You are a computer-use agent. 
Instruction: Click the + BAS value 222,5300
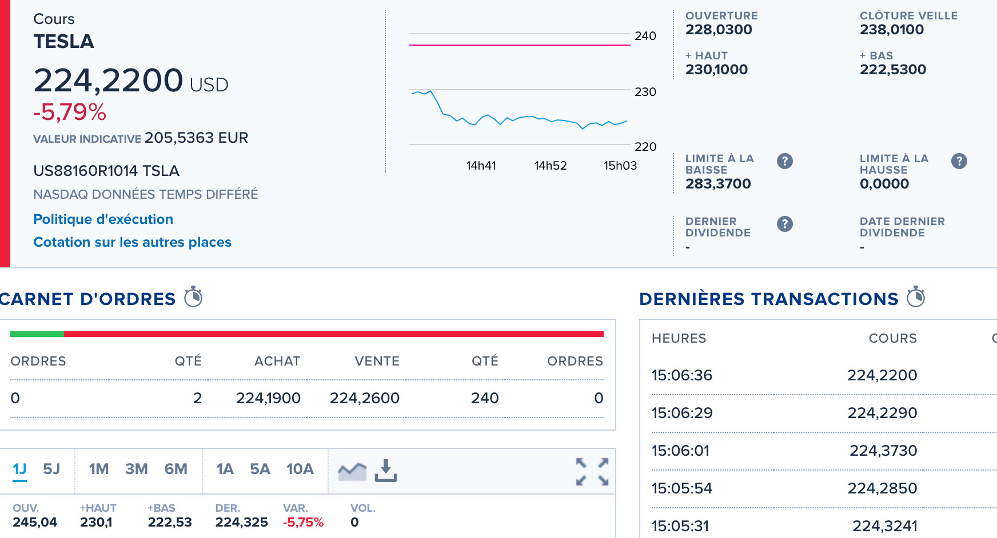(x=893, y=70)
